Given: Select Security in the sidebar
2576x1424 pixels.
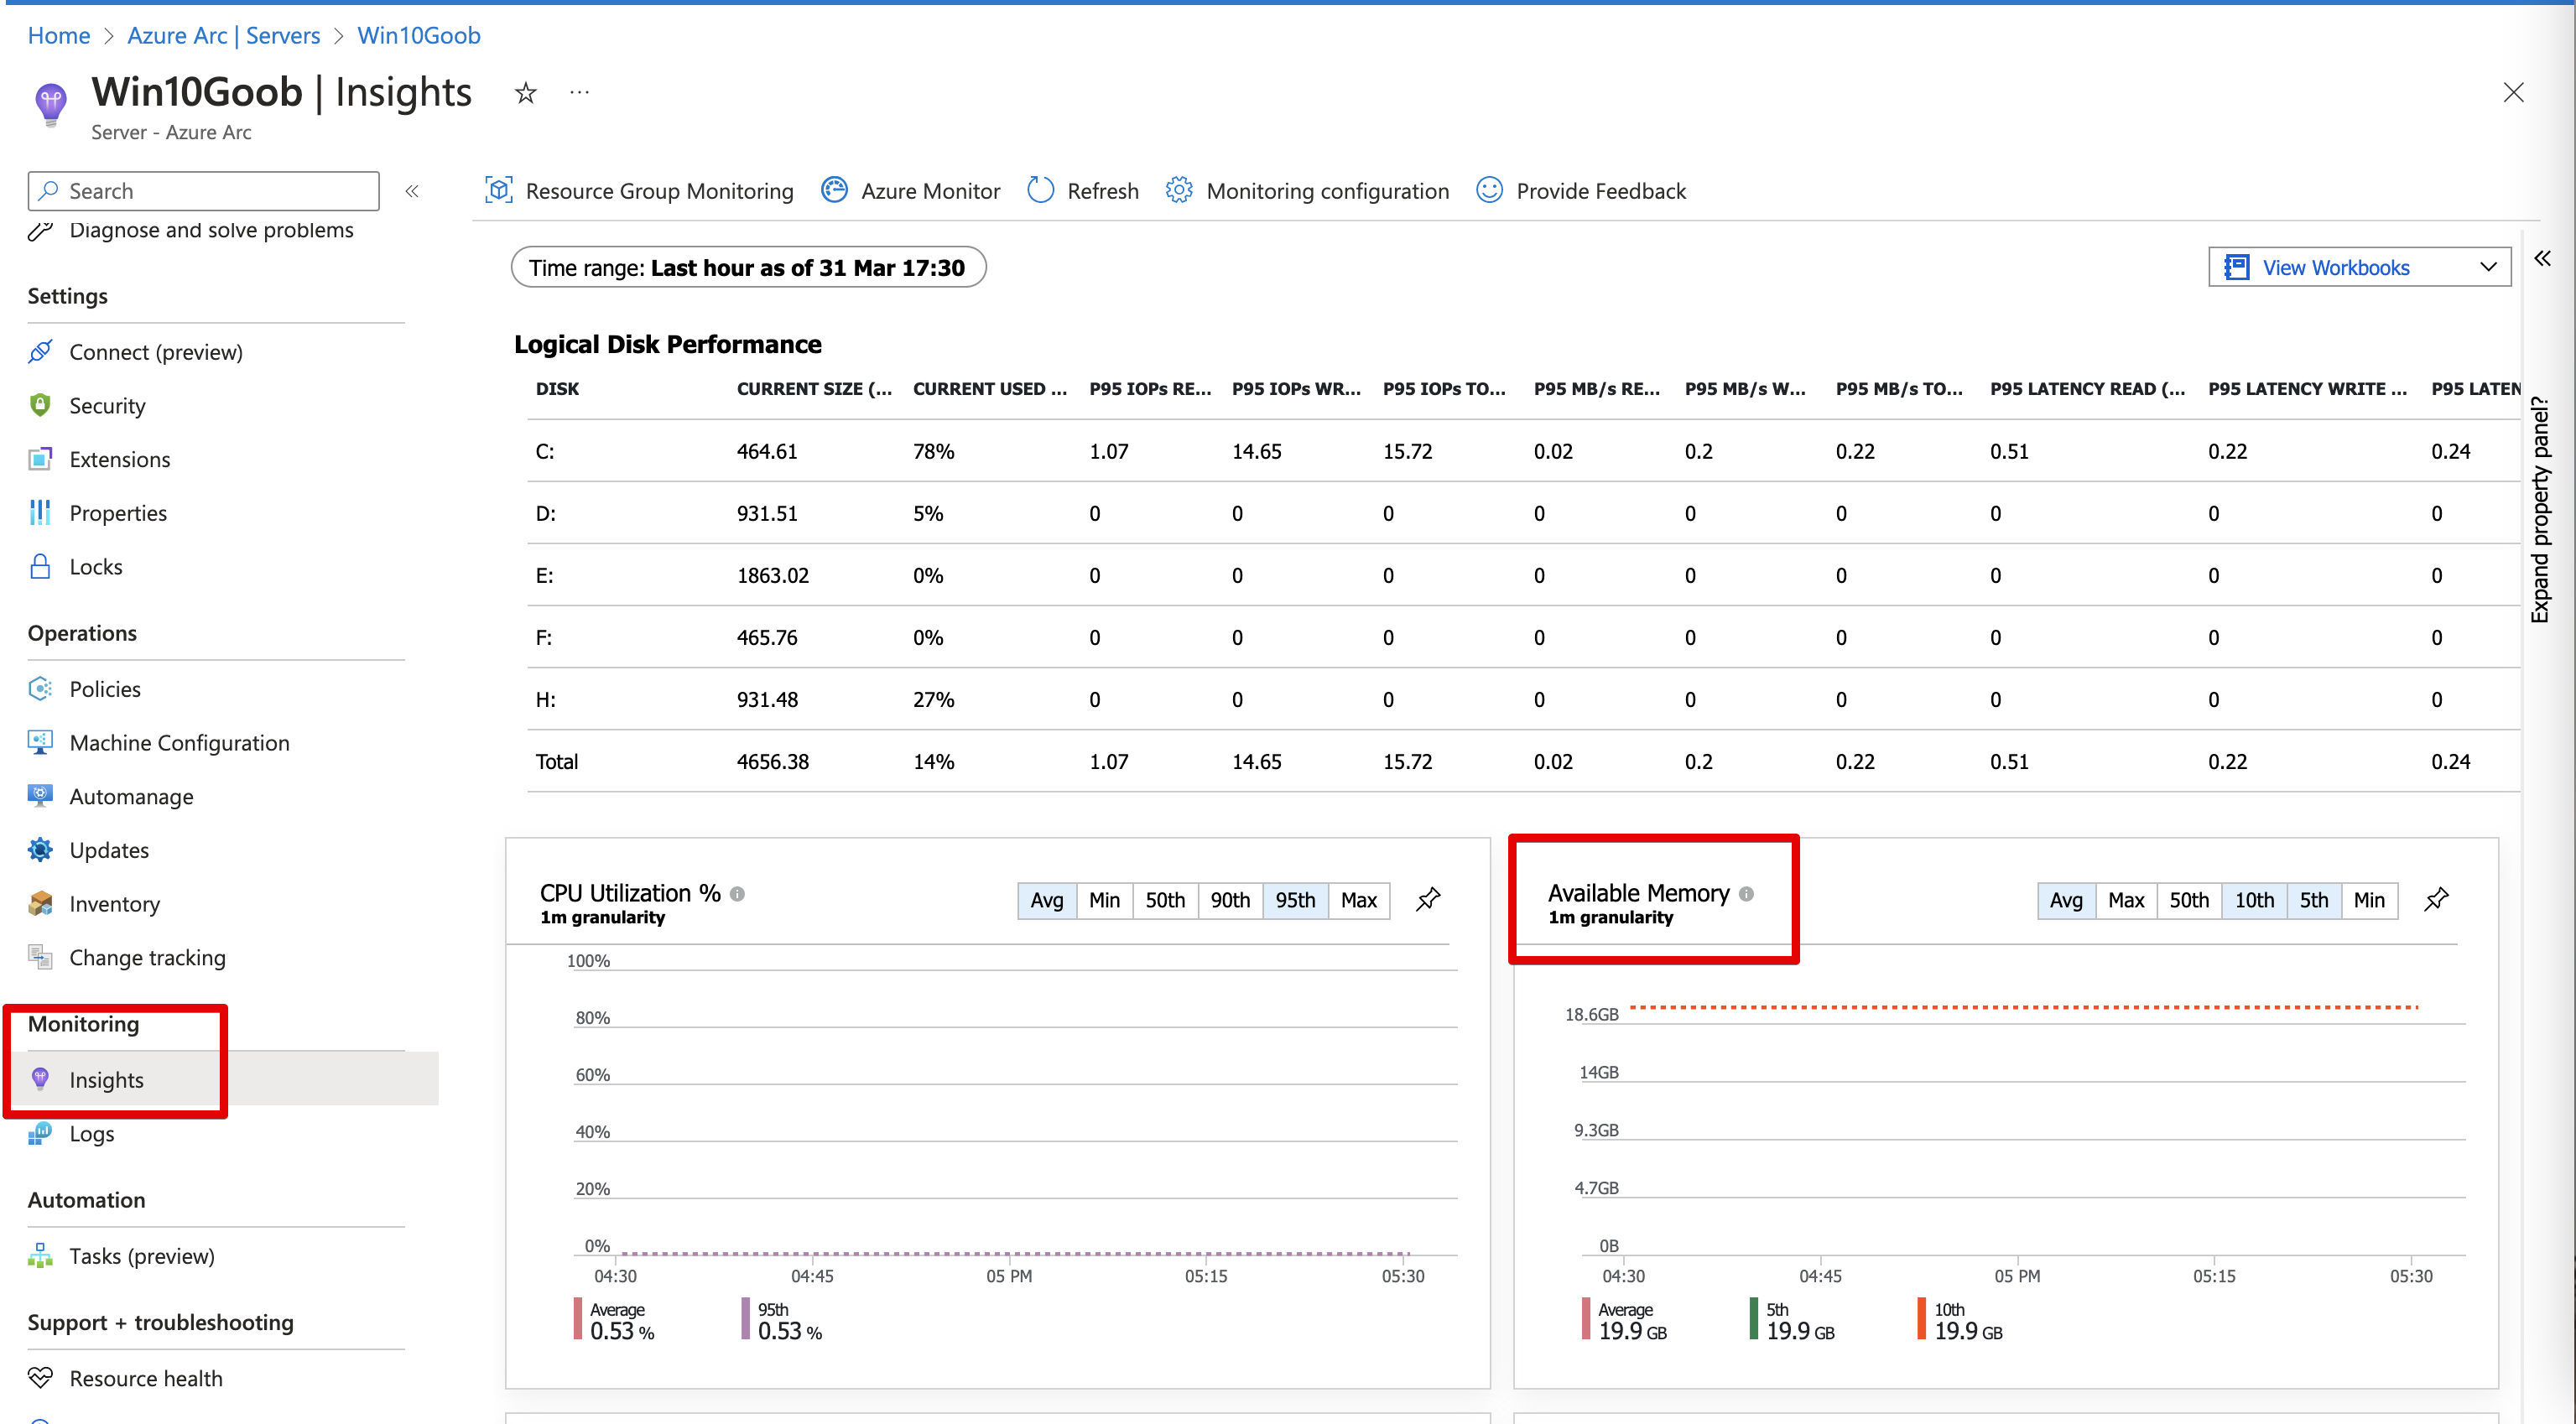Looking at the screenshot, I should [x=107, y=405].
